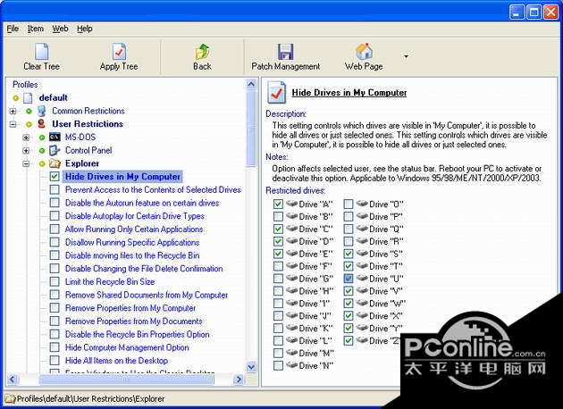
Task: Uncheck Hide Drives in My Computer checkbox
Action: pos(55,177)
